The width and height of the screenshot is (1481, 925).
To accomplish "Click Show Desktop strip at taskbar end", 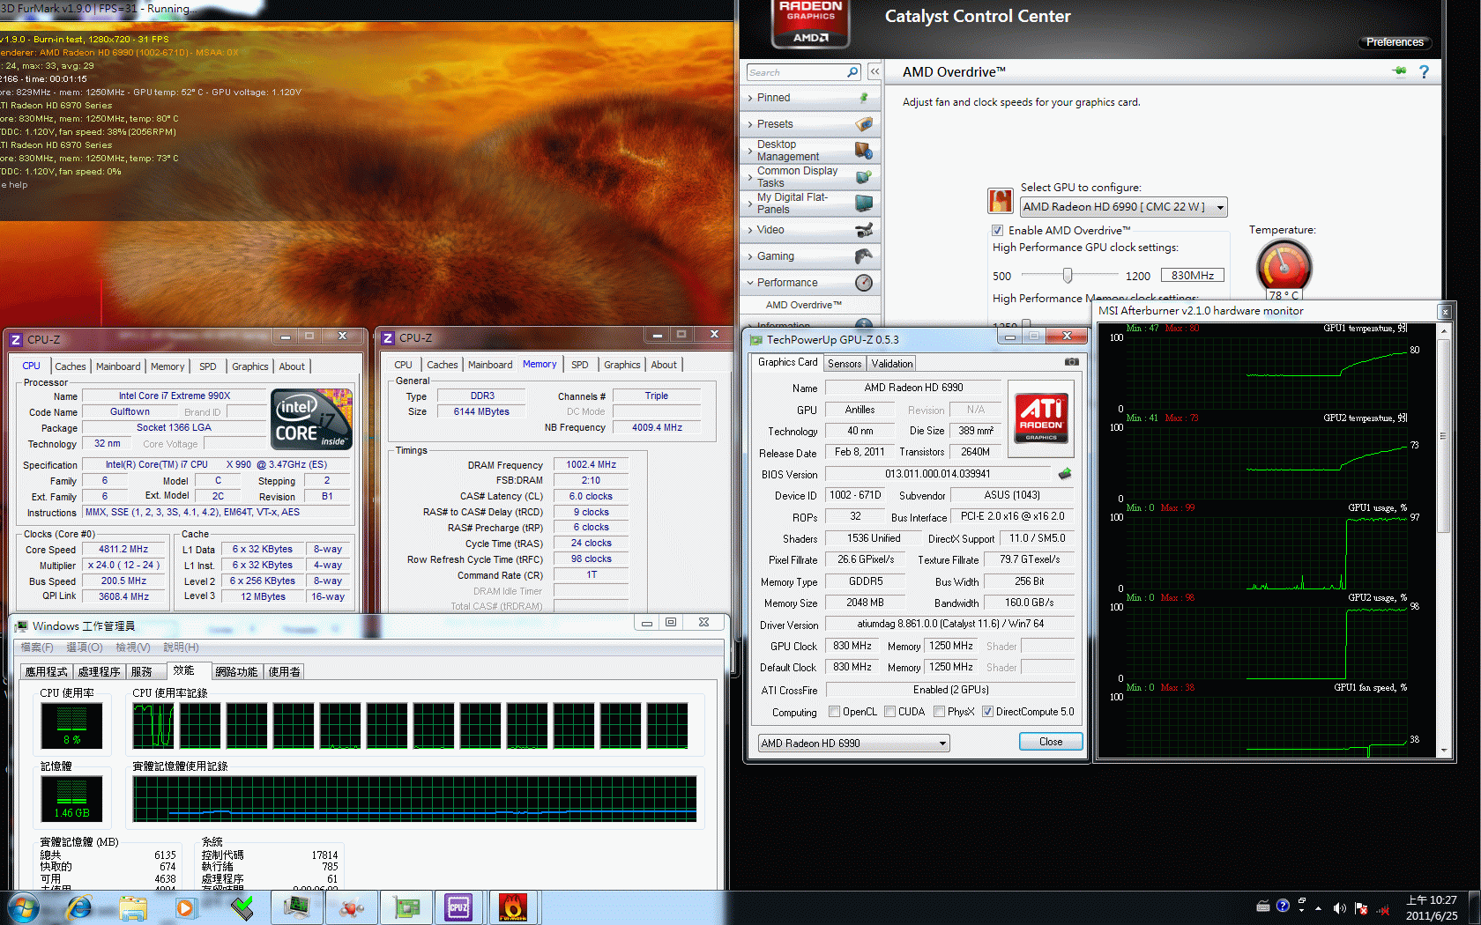I will (x=1475, y=907).
